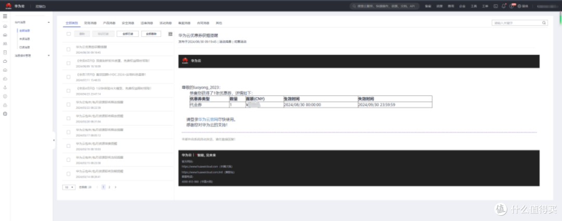Click the vertical scrollbar at right edge
The image size is (562, 221).
pyautogui.click(x=560, y=19)
